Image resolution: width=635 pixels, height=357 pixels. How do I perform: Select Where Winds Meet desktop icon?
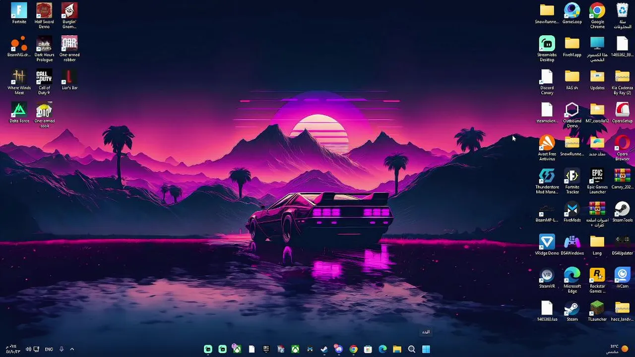point(19,82)
